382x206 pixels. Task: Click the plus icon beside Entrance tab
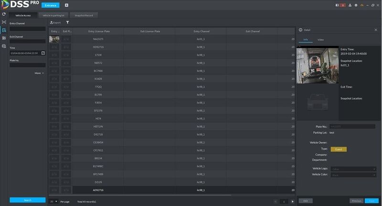pos(66,5)
